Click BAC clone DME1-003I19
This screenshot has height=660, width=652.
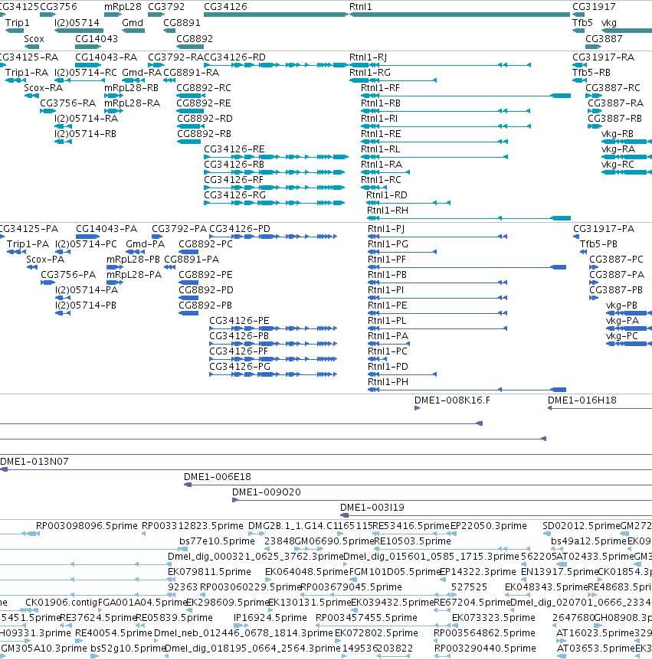tap(372, 508)
